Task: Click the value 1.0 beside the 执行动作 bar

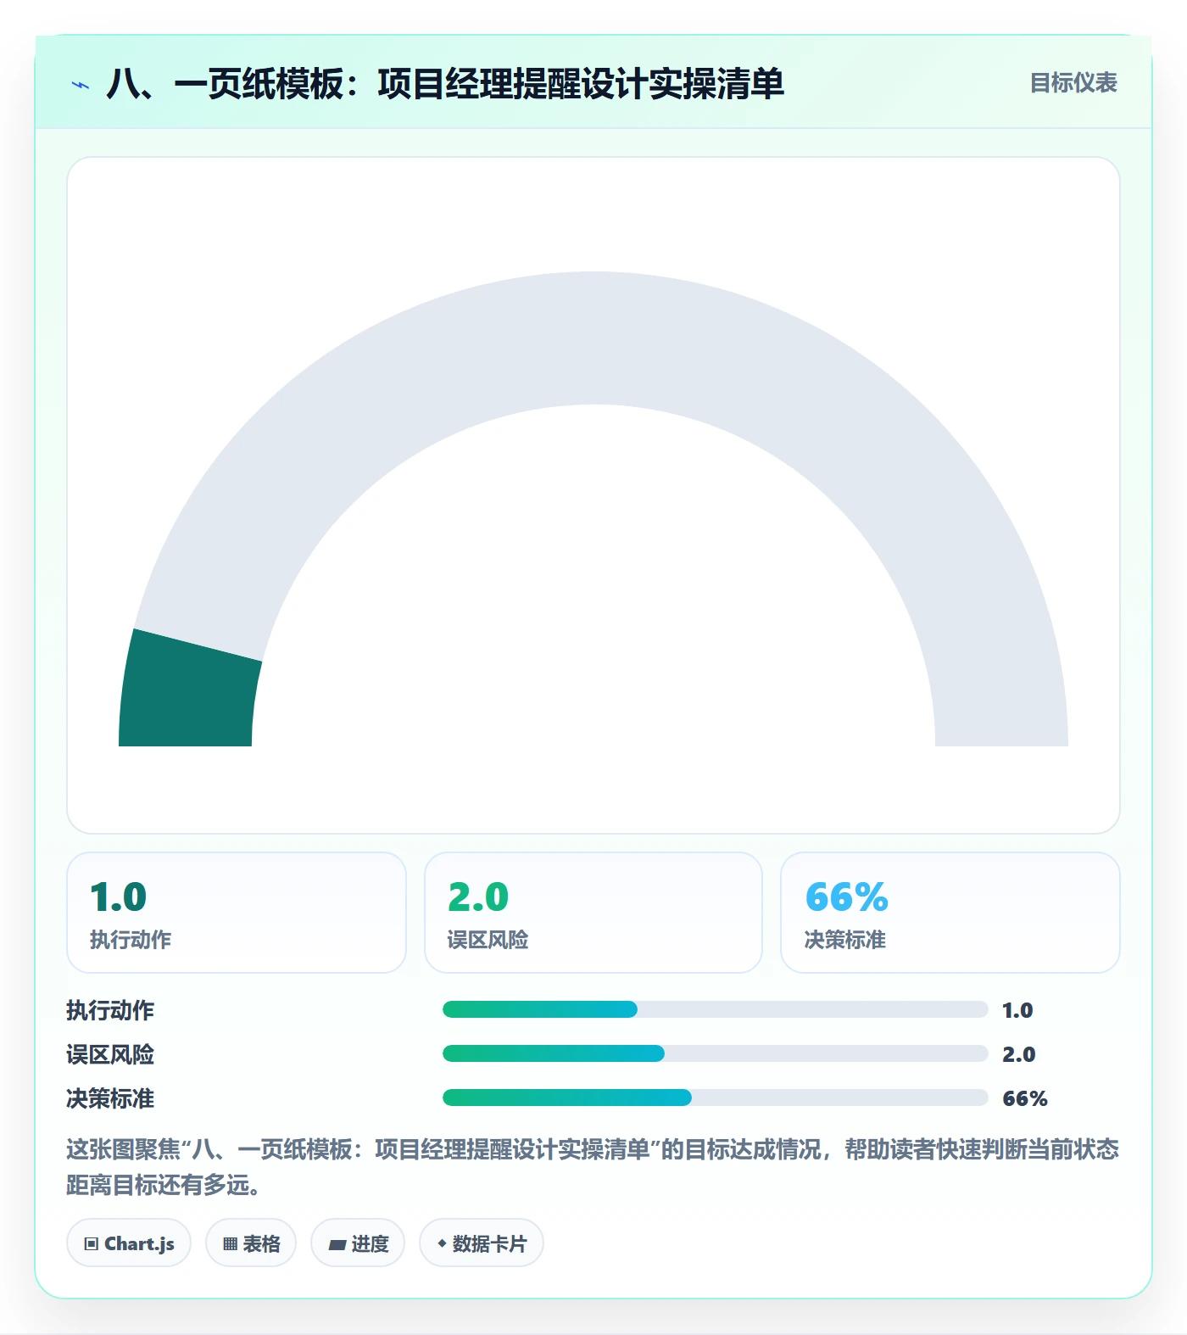Action: click(x=1017, y=1010)
